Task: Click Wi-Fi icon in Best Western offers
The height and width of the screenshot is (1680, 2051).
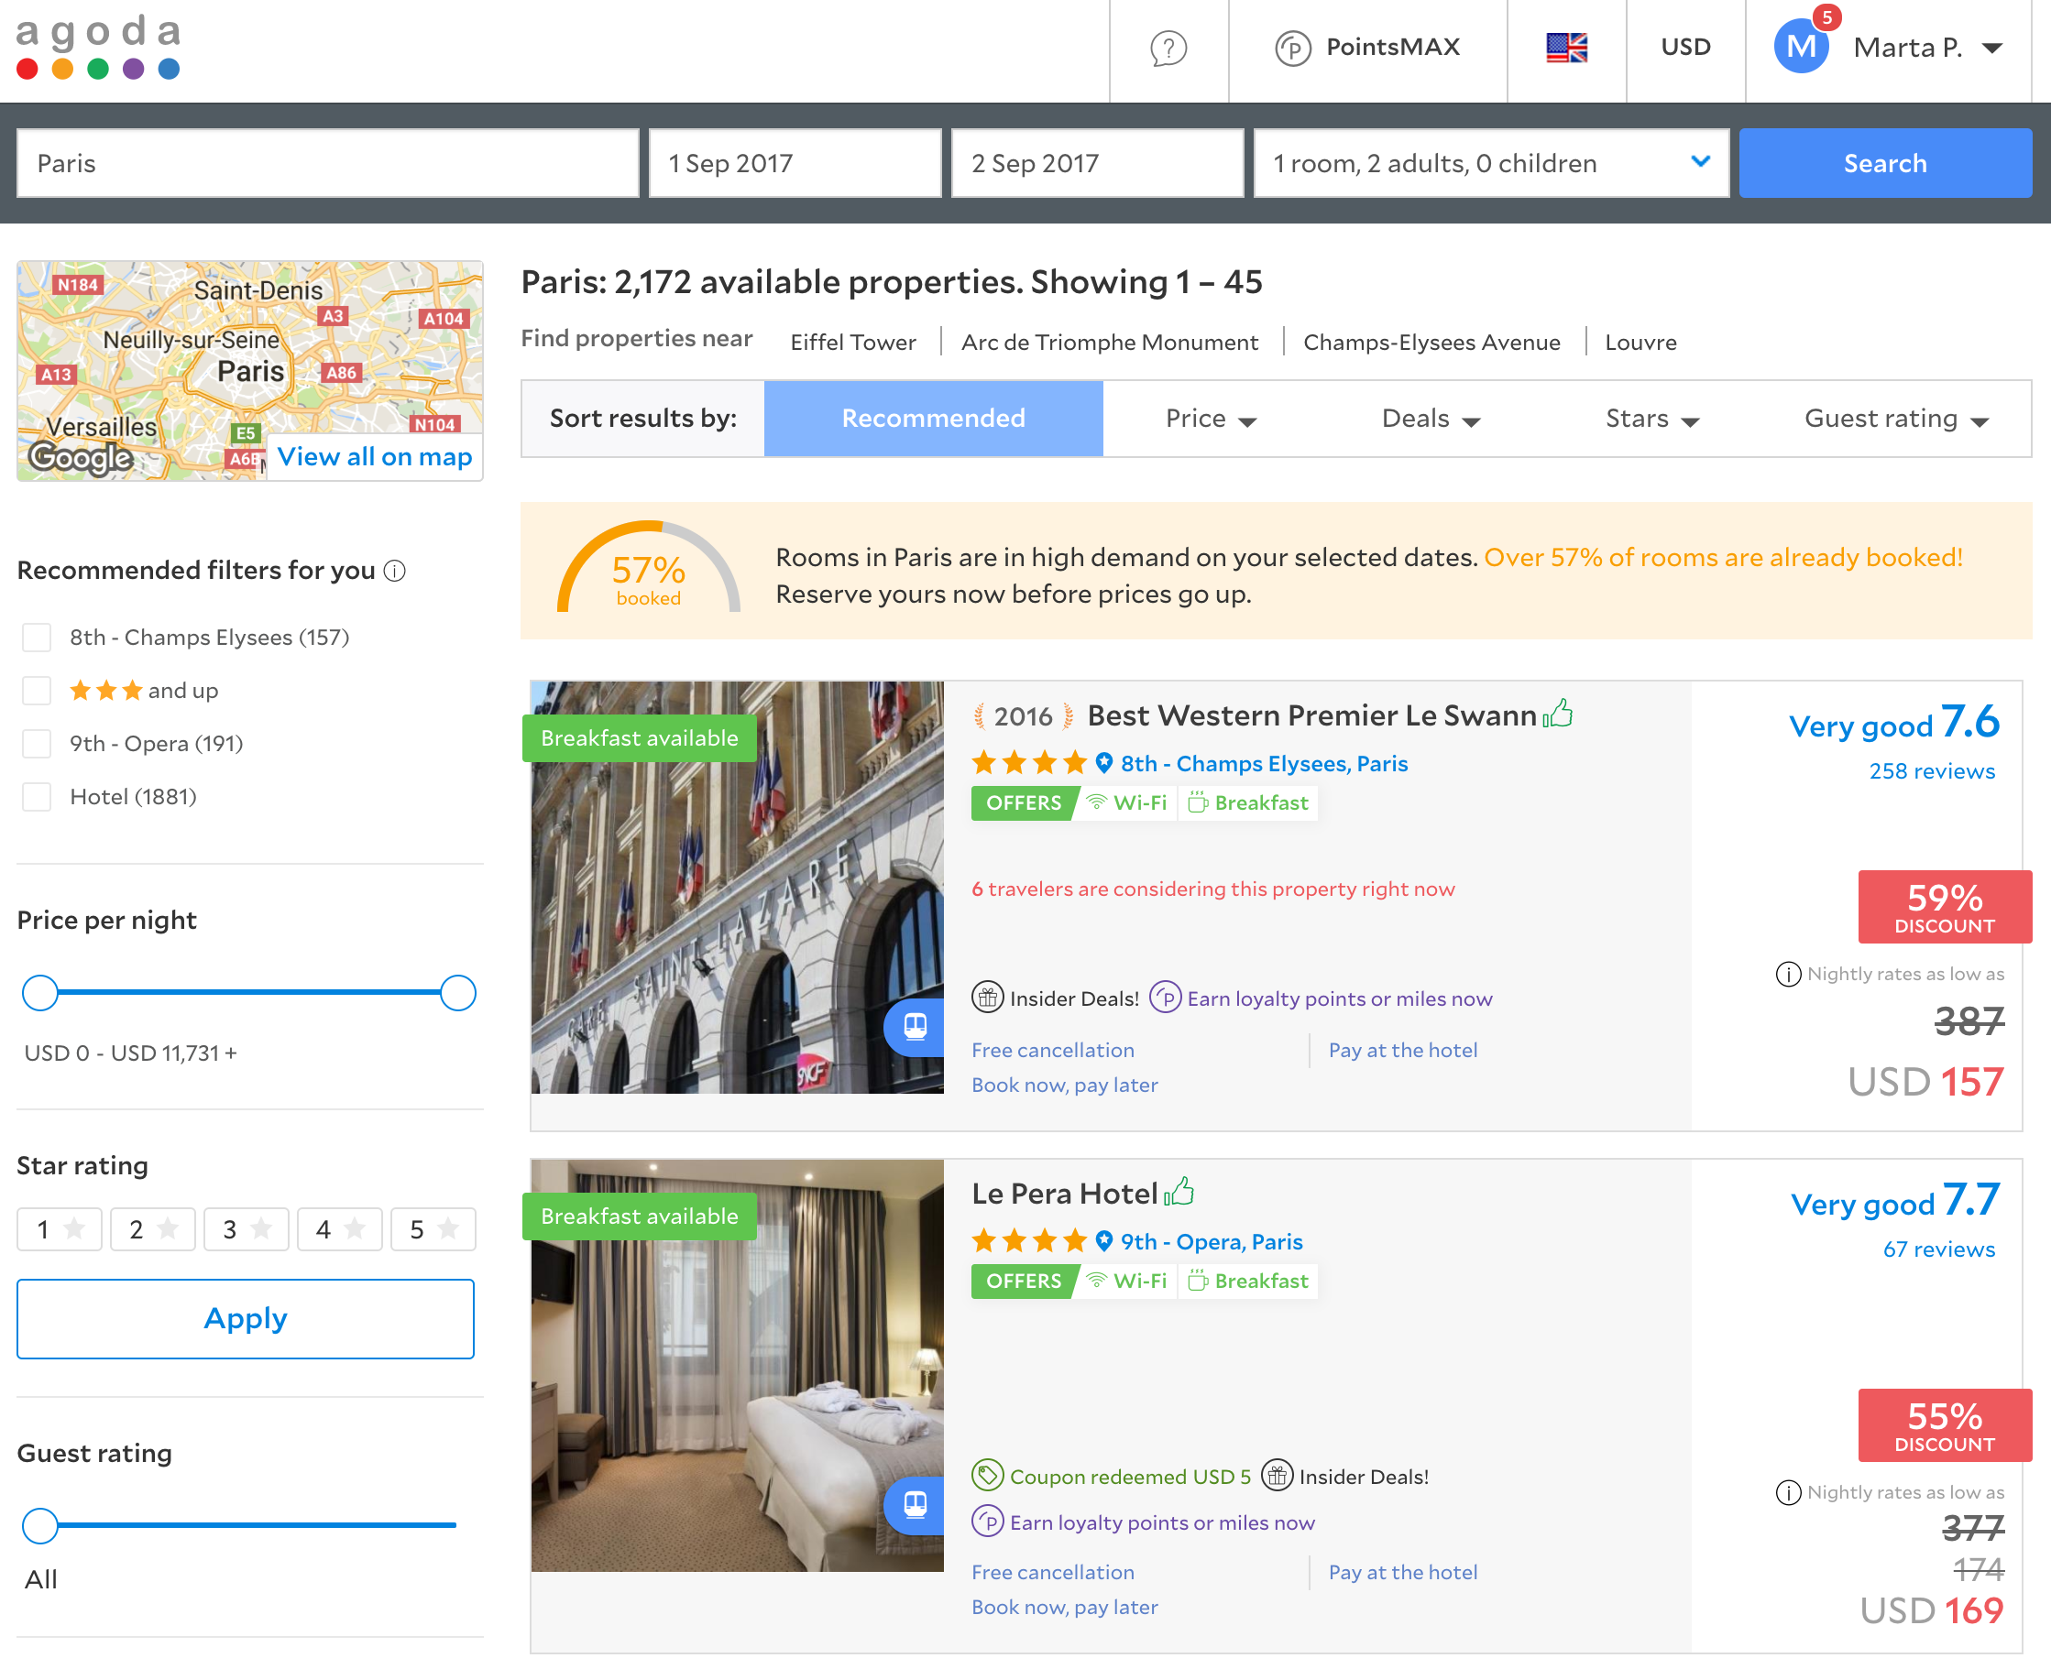Action: click(1097, 802)
